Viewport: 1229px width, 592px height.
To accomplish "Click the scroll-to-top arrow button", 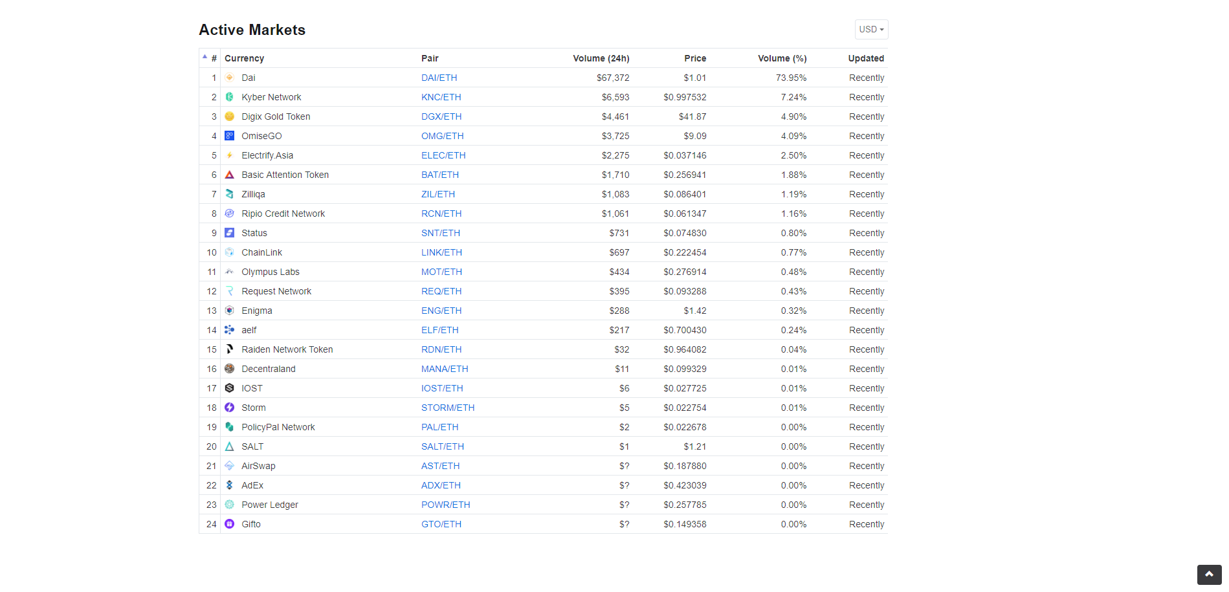I will (1209, 575).
